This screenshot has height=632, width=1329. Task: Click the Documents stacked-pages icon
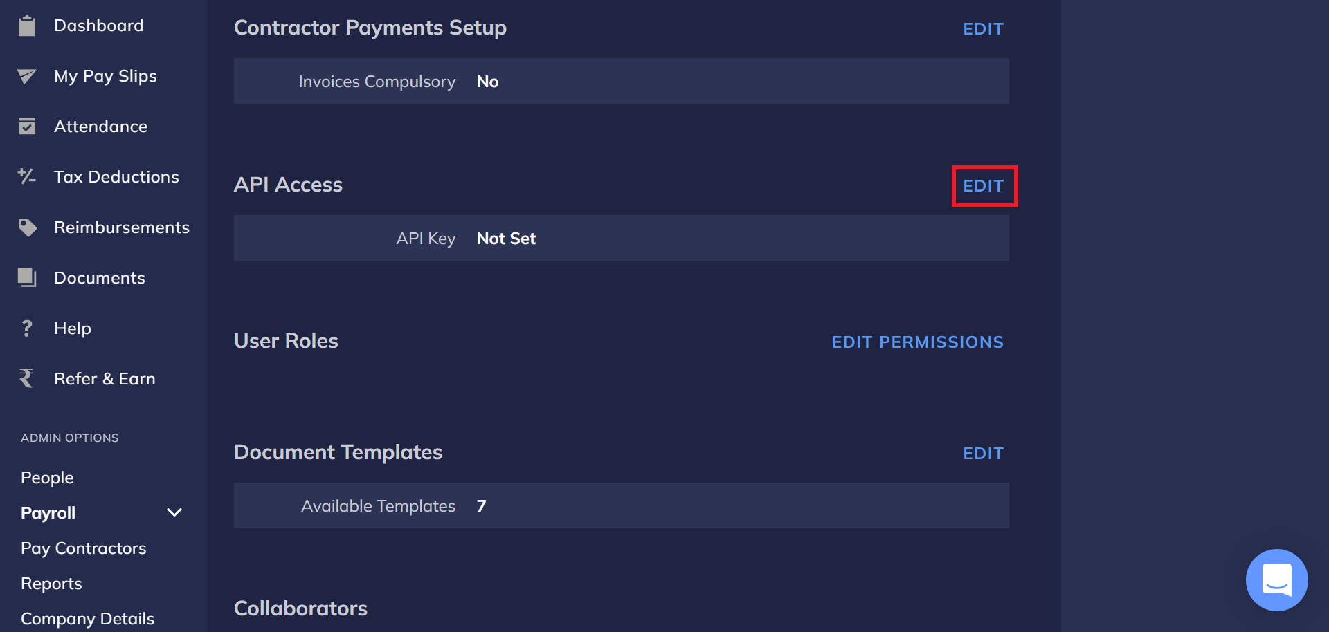pos(27,277)
